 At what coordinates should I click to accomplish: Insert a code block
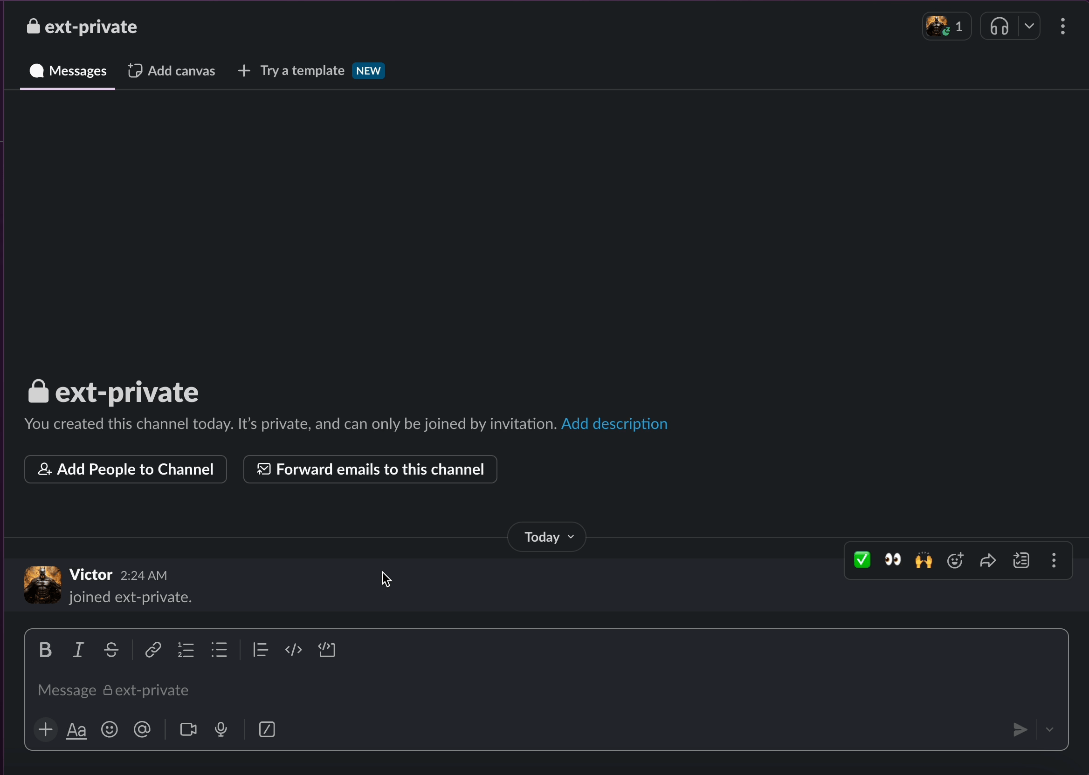[327, 650]
